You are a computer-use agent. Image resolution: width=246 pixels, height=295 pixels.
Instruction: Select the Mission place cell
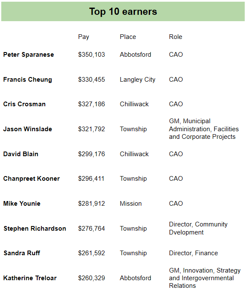(x=131, y=204)
